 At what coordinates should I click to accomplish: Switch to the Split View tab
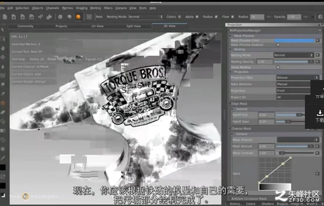pyautogui.click(x=133, y=26)
